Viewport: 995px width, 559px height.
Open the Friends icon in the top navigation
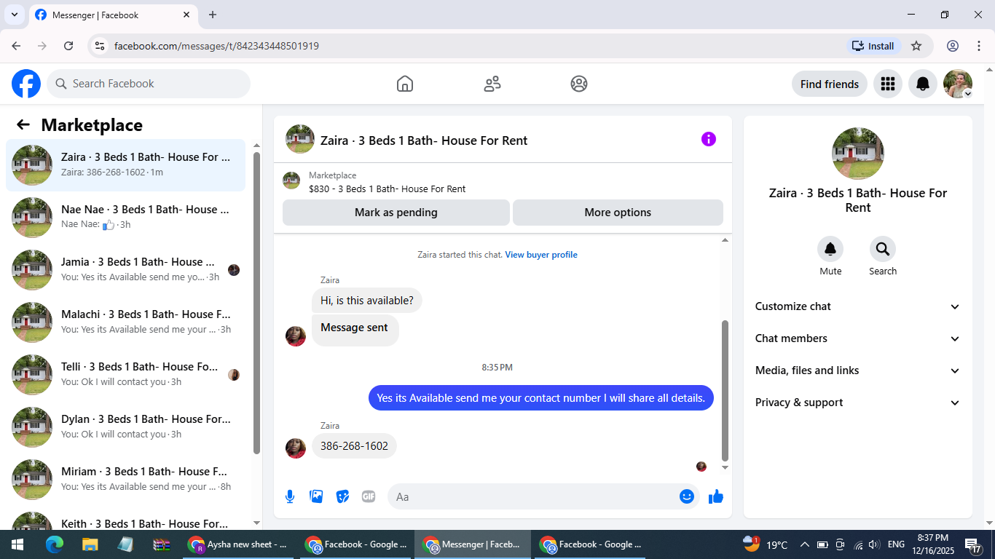492,84
